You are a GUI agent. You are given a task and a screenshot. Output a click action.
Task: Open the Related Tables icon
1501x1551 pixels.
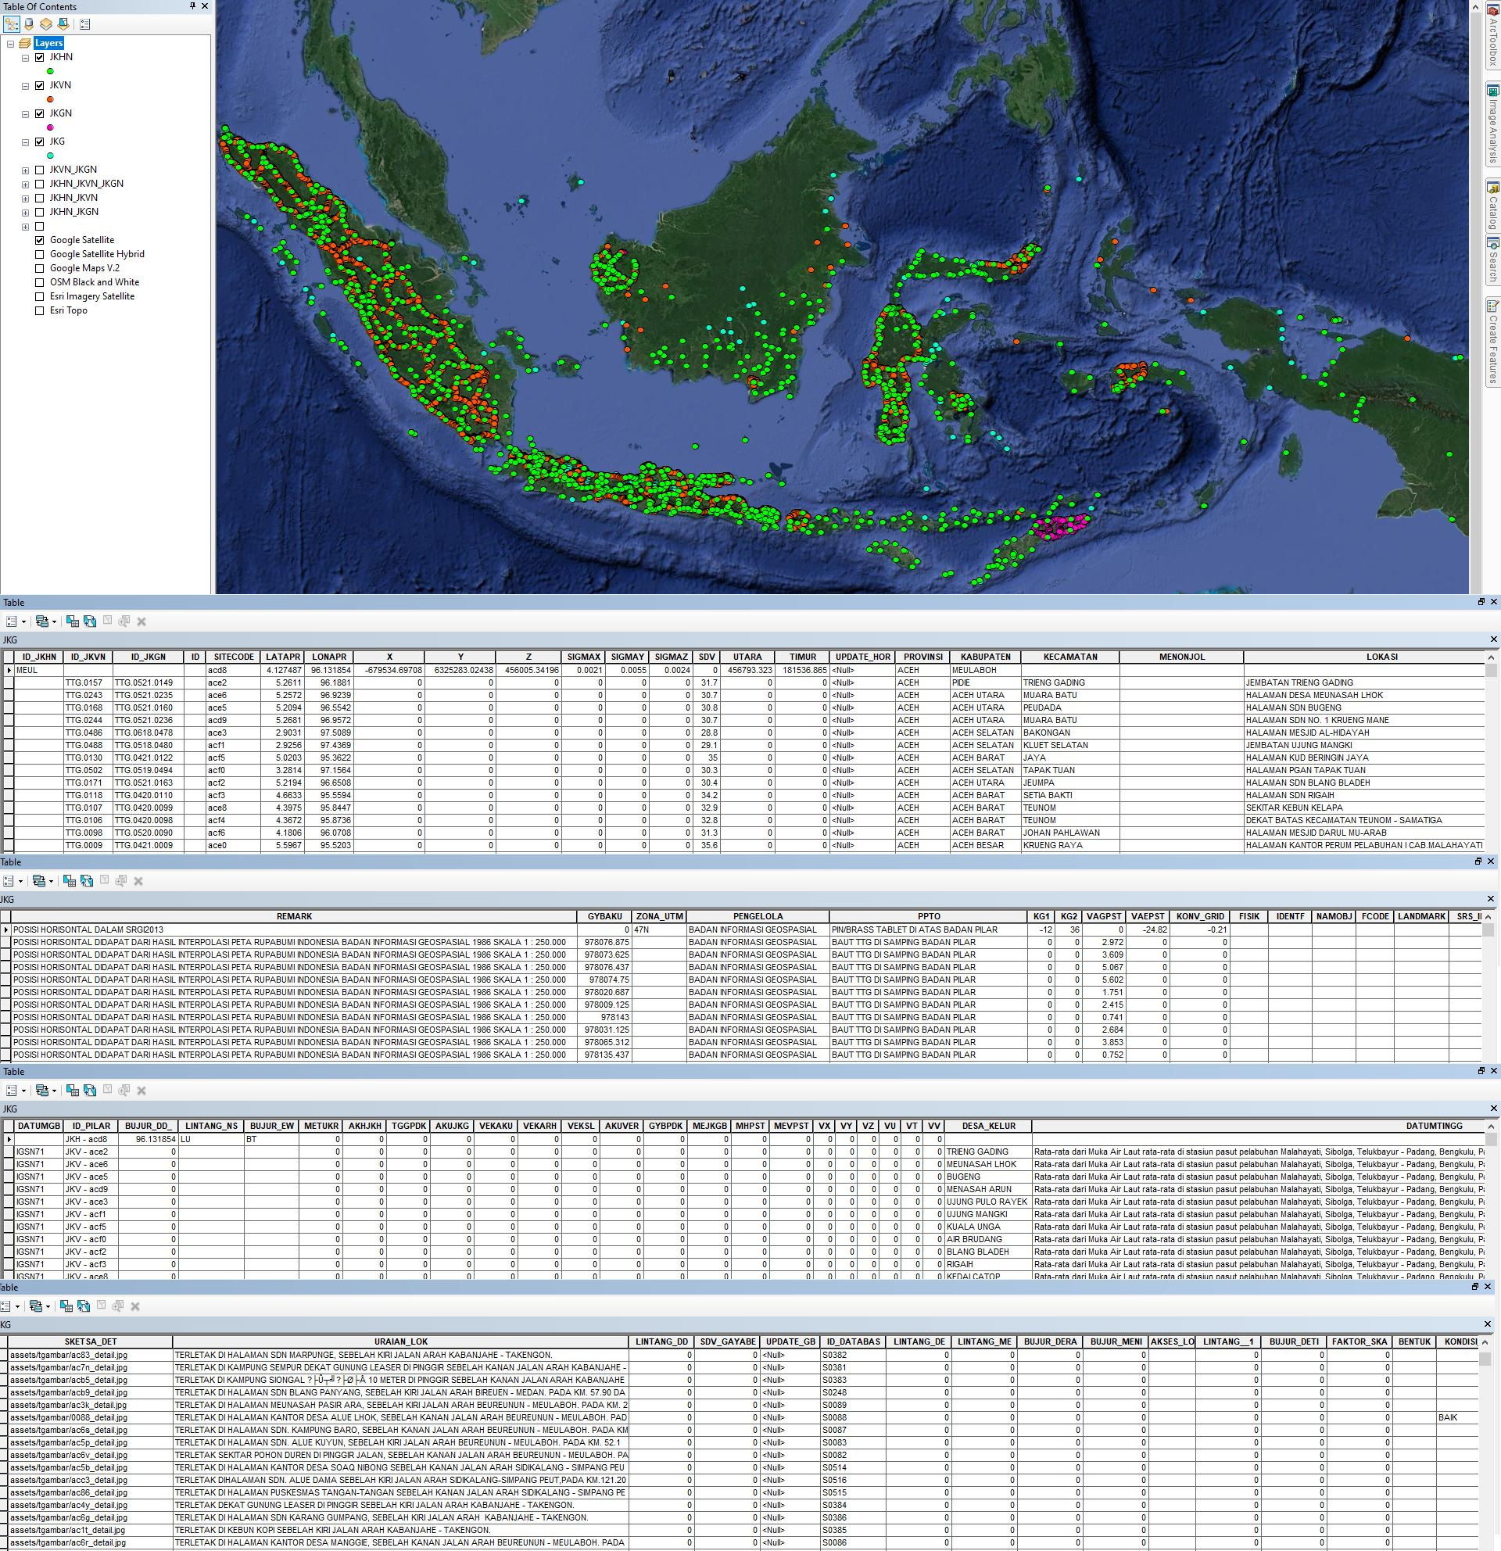[x=42, y=622]
